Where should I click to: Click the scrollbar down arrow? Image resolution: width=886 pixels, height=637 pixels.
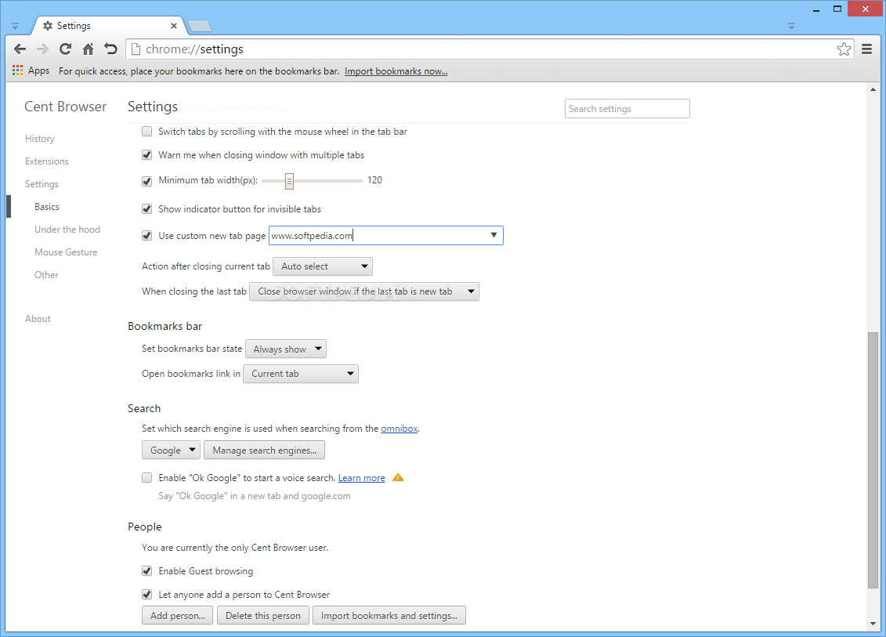click(873, 624)
